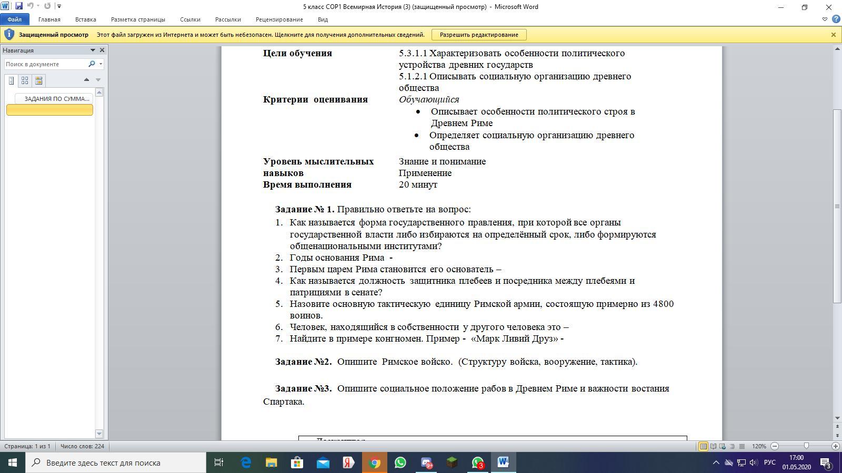Click the volume speaker tray icon

(754, 462)
